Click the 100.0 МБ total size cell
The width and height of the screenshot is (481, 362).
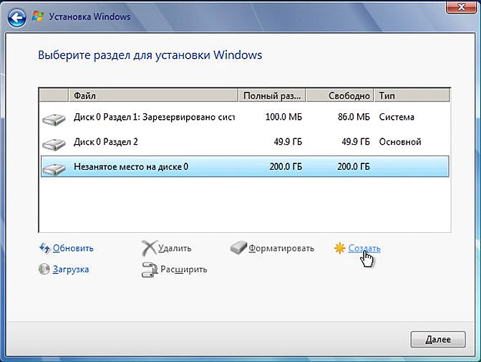(283, 117)
